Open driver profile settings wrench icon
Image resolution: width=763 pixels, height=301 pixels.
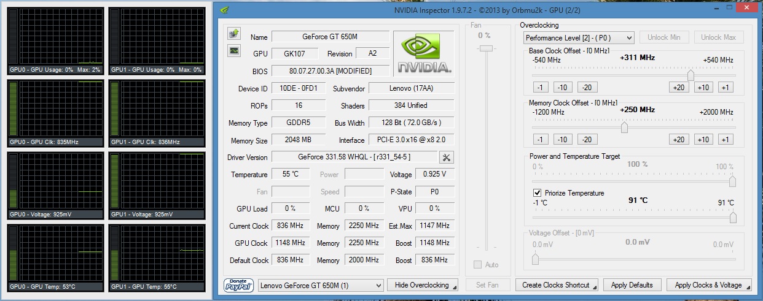[x=447, y=158]
